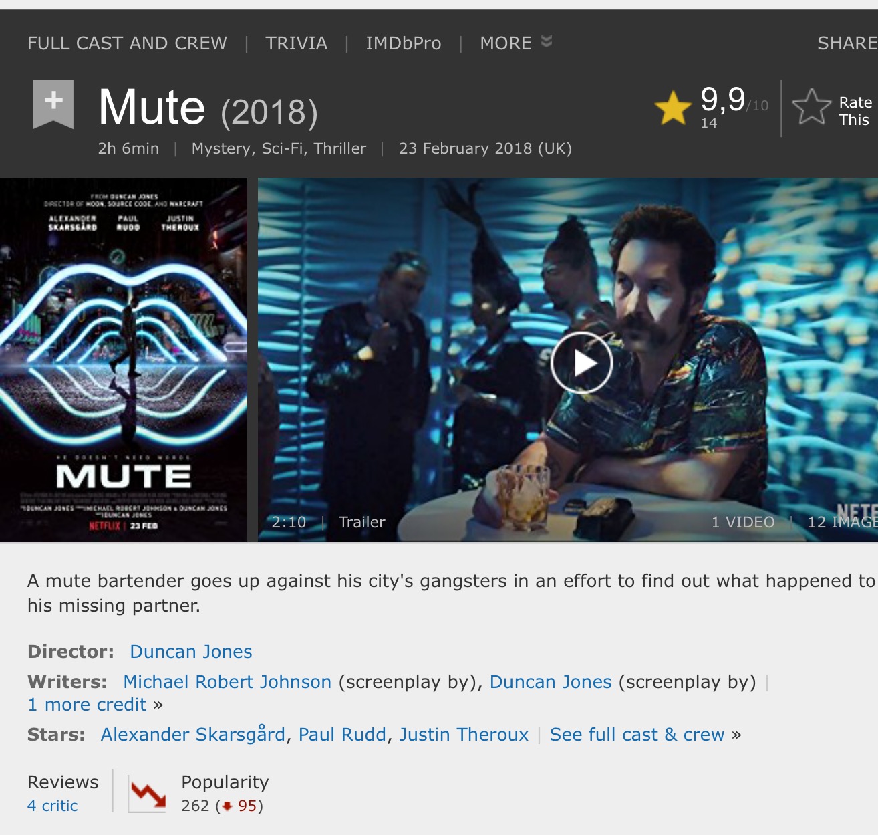Click See full cast & crew link
The width and height of the screenshot is (878, 835).
coord(637,735)
